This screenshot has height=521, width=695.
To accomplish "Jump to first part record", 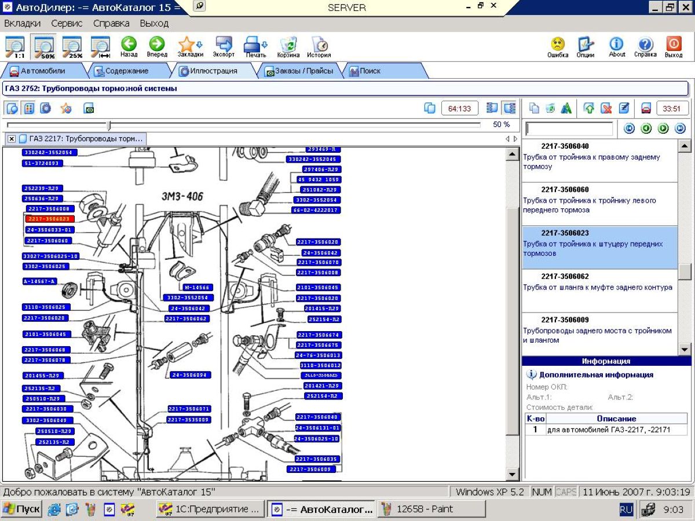I will click(x=629, y=129).
